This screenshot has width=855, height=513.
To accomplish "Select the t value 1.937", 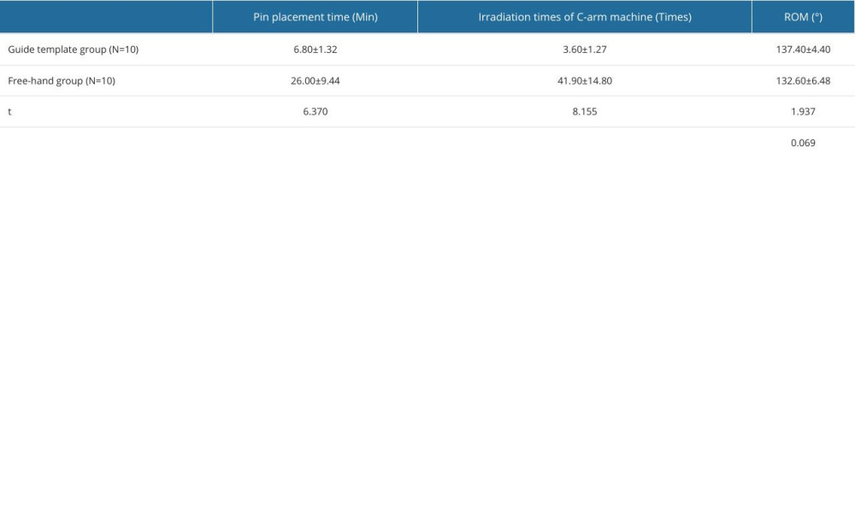I will pos(803,112).
